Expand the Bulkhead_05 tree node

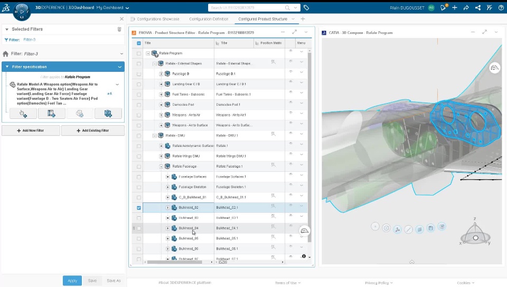(167, 238)
